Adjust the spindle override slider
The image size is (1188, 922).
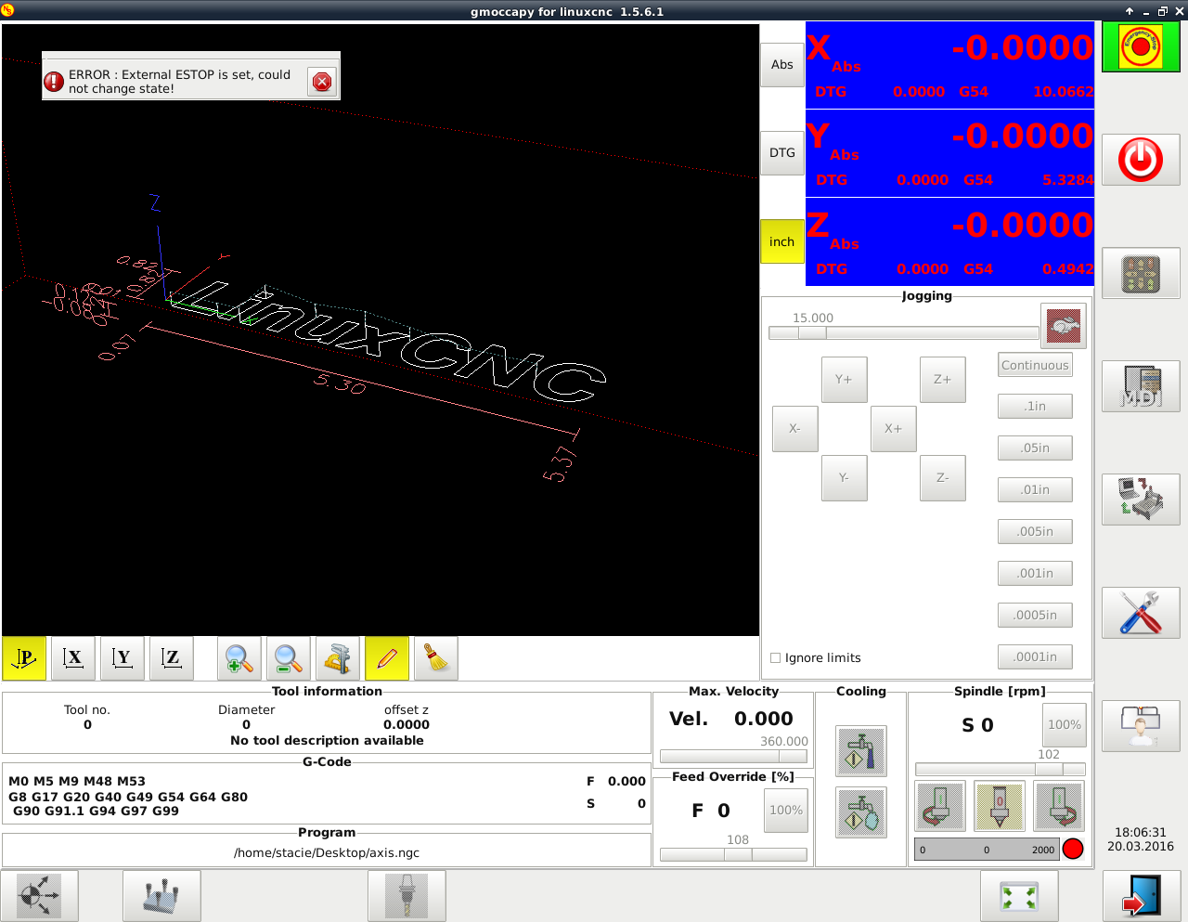pyautogui.click(x=1001, y=770)
